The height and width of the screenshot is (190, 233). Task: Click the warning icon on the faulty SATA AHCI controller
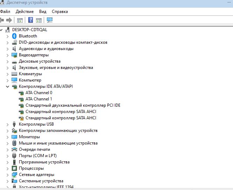click(x=21, y=118)
